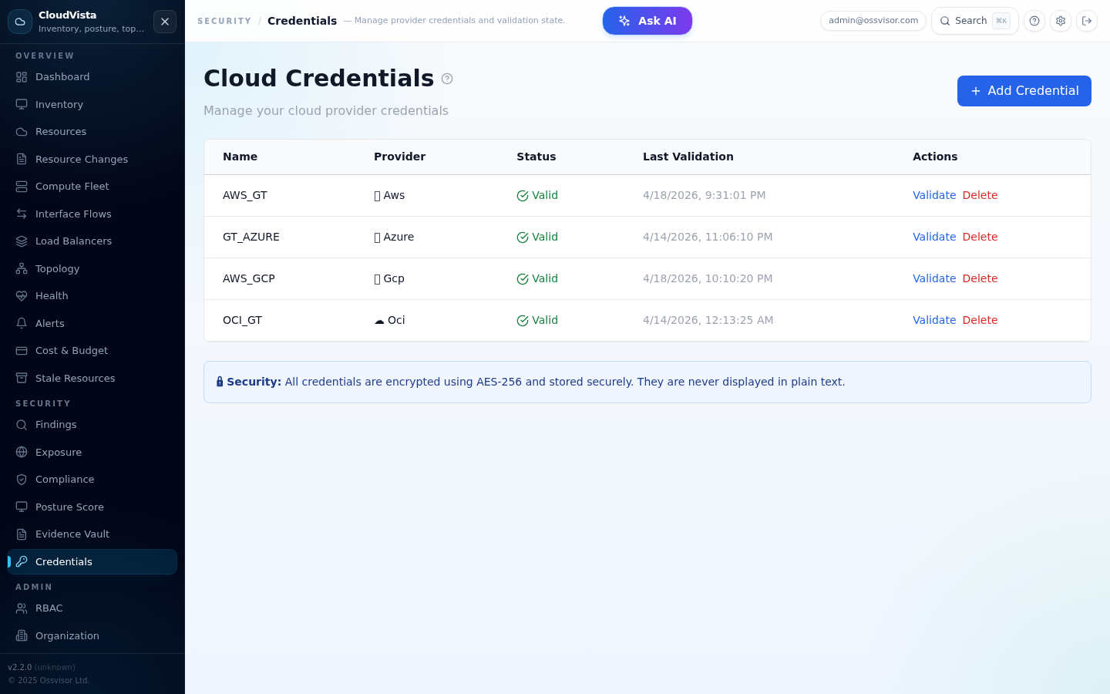Click the CloudVista cloud logo icon
The height and width of the screenshot is (694, 1110).
pyautogui.click(x=20, y=22)
